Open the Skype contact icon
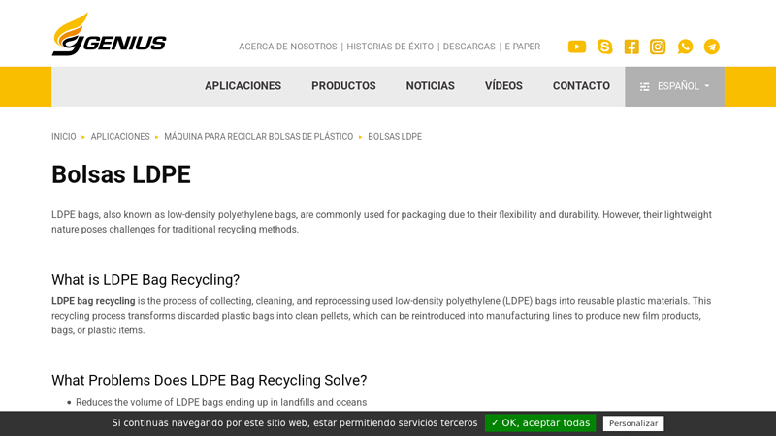Viewport: 776px width, 436px height. (x=604, y=47)
